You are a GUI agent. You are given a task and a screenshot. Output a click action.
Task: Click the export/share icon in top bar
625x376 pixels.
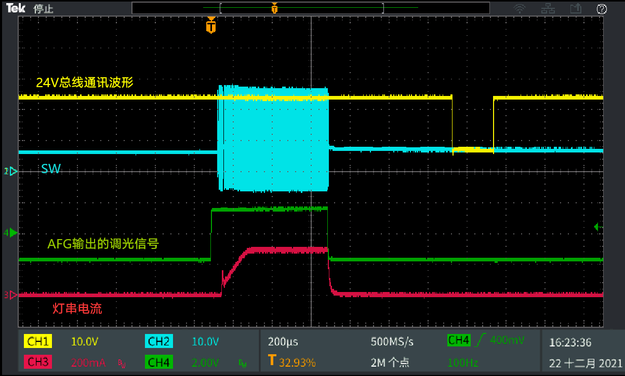pos(575,9)
